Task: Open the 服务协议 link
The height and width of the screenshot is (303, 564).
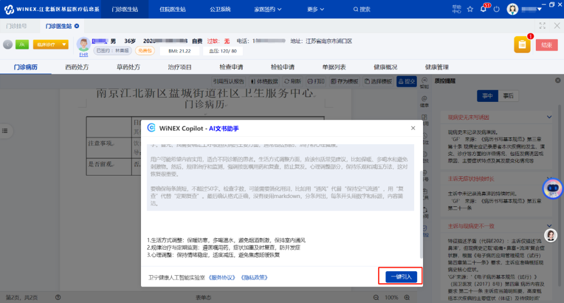Action: pyautogui.click(x=222, y=277)
